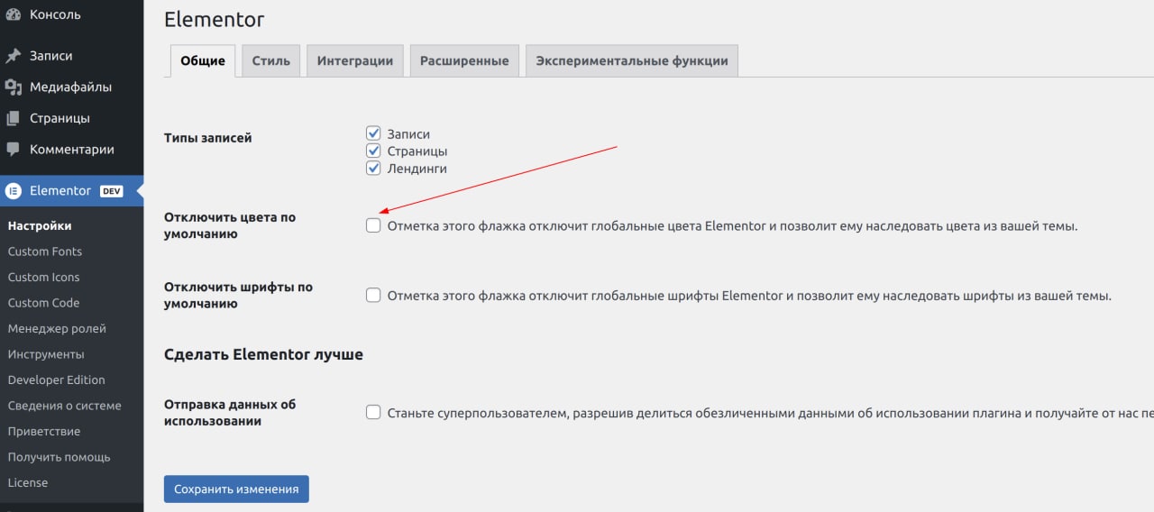Click the Консоль dashboard icon
1154x512 pixels.
[x=13, y=14]
